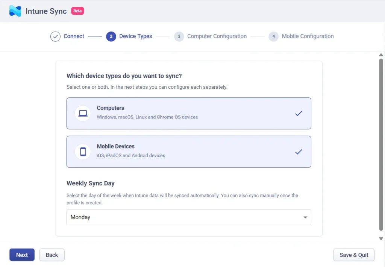
Task: Click the step 3 numbered circle
Action: (179, 36)
